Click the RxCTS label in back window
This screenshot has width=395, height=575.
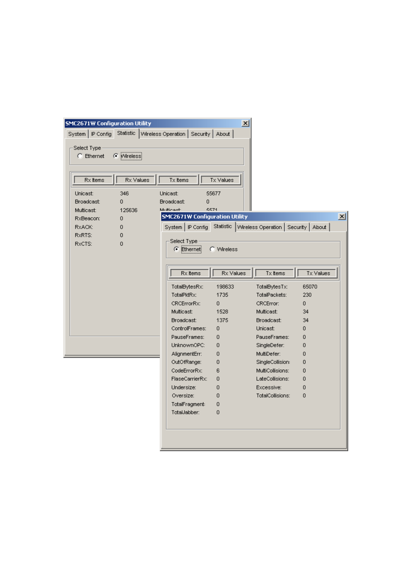coord(83,244)
